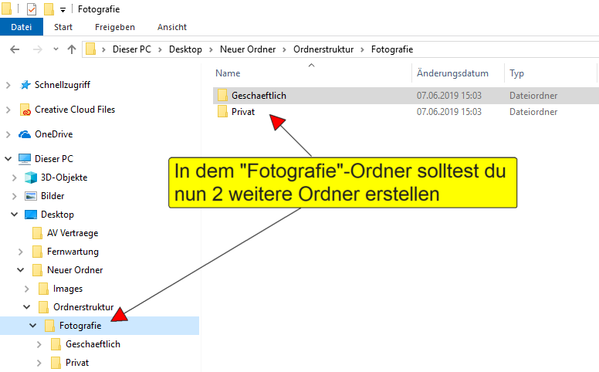This screenshot has height=372, width=599.
Task: Switch to the Ansicht ribbon tab
Action: 172,27
